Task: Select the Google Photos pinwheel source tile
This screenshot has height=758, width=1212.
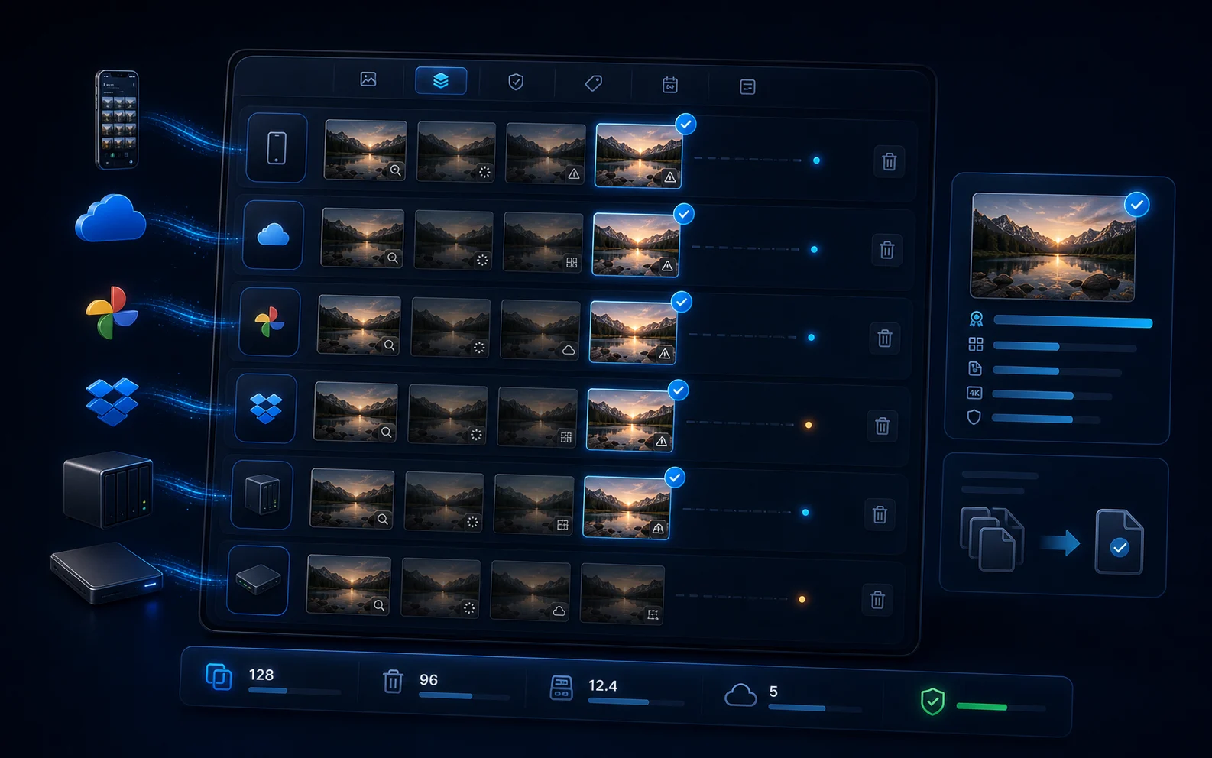Action: [269, 322]
